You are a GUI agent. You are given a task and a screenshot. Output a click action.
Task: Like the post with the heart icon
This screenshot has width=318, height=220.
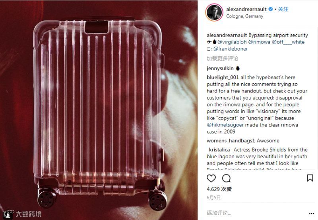pyautogui.click(x=211, y=178)
